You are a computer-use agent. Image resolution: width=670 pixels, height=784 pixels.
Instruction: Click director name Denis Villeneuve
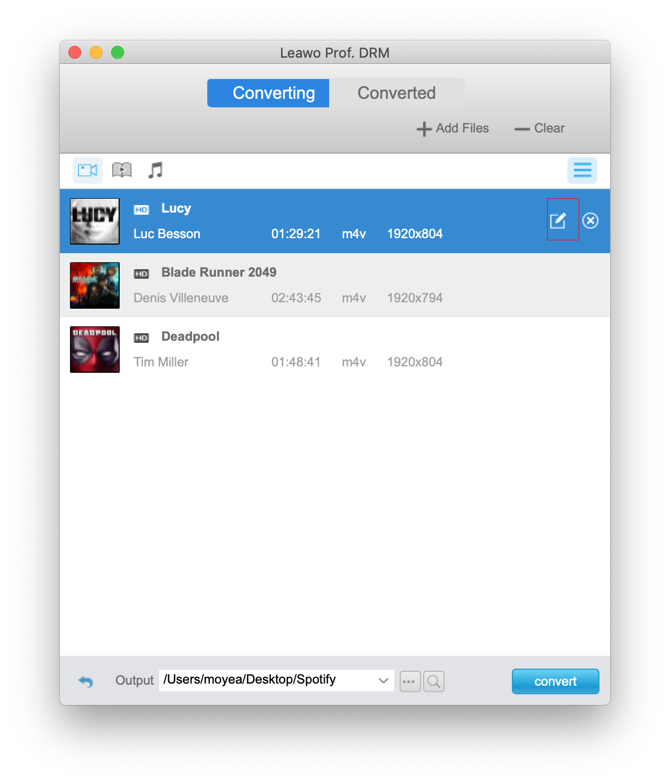181,298
